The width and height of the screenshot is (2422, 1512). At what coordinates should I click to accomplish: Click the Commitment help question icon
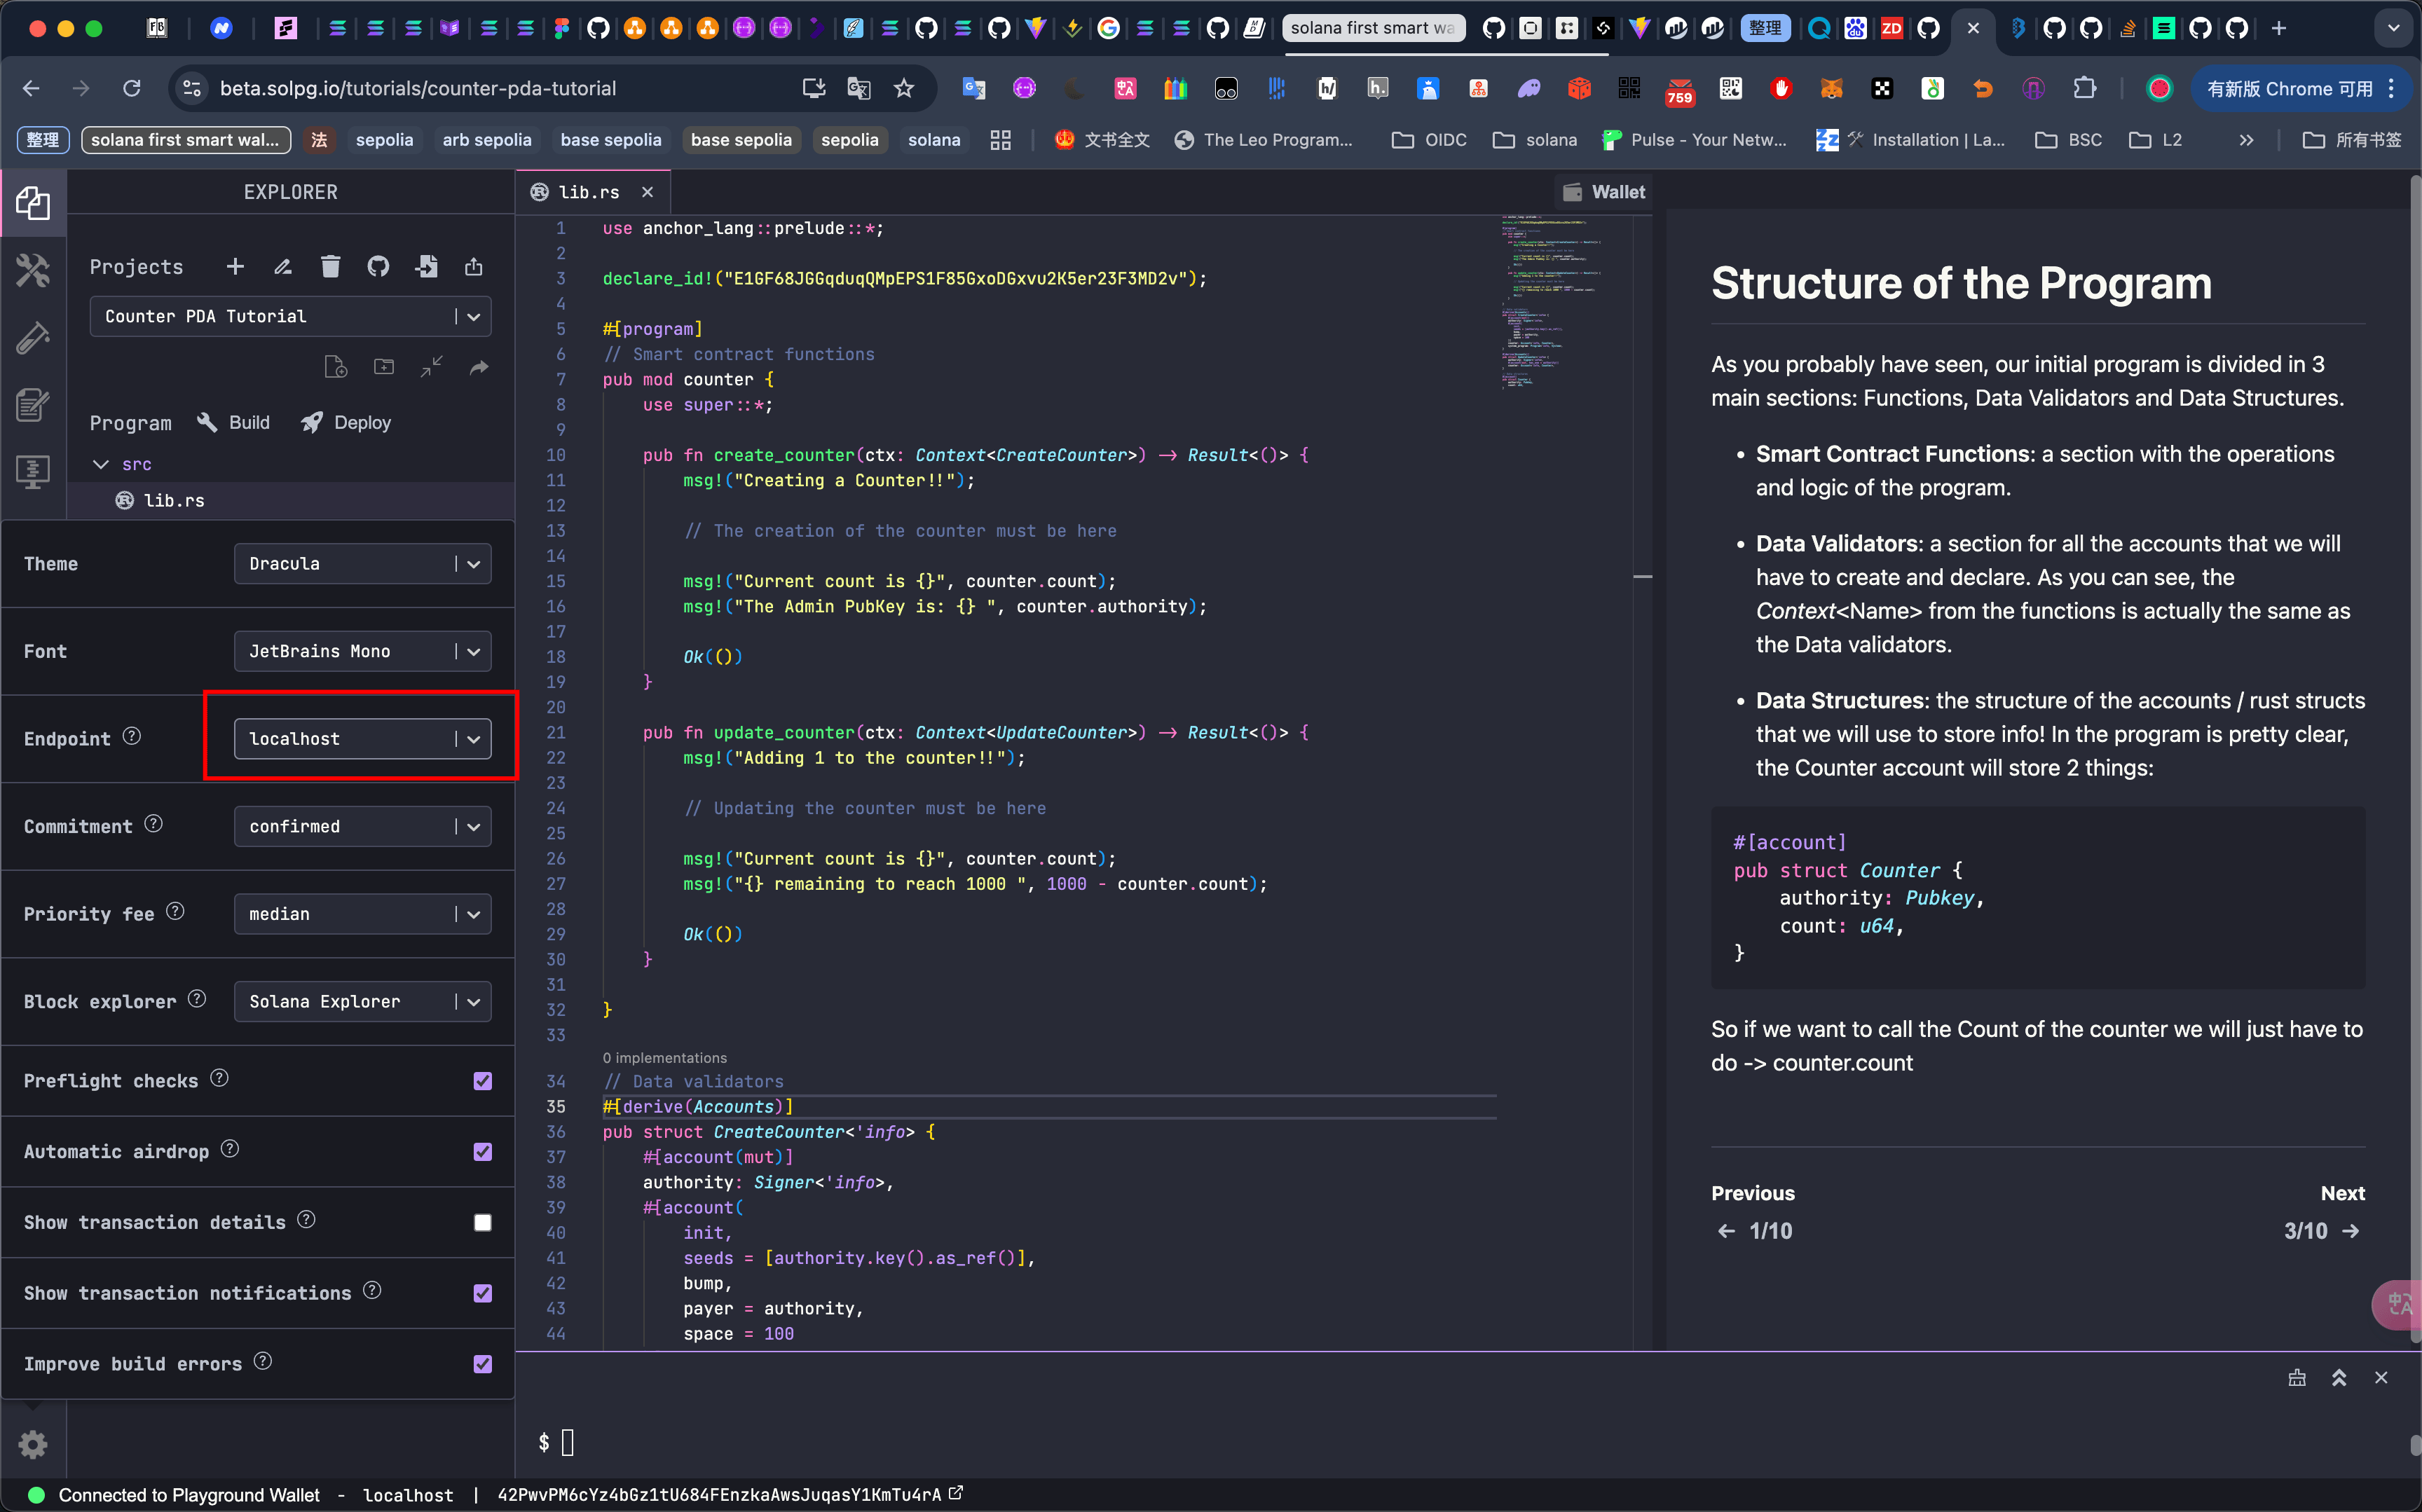(153, 824)
